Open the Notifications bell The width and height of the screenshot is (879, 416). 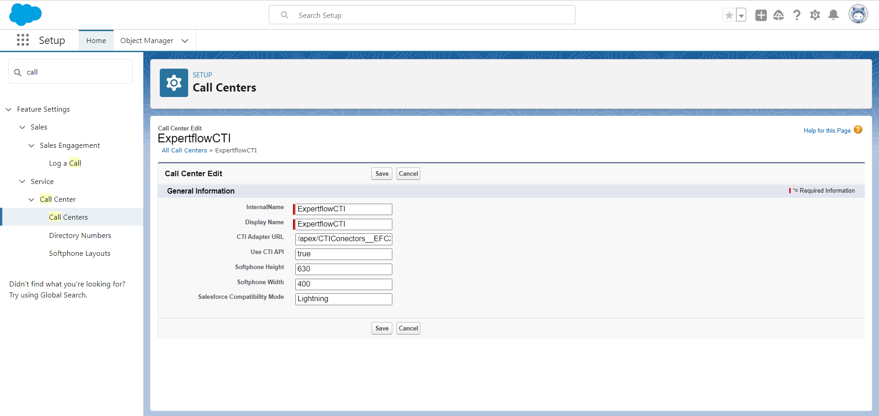click(834, 15)
